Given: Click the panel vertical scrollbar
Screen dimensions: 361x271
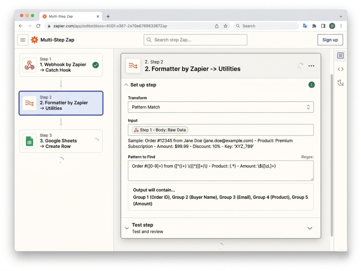Looking at the screenshot, I should click(332, 155).
